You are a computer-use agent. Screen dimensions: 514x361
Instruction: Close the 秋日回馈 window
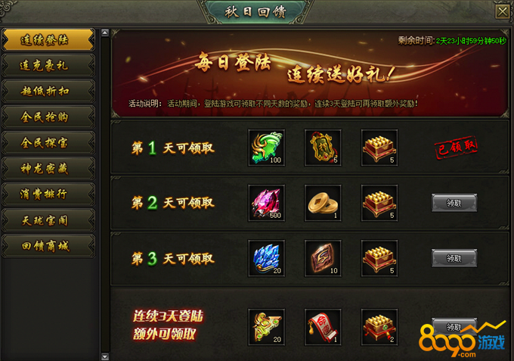pos(502,12)
